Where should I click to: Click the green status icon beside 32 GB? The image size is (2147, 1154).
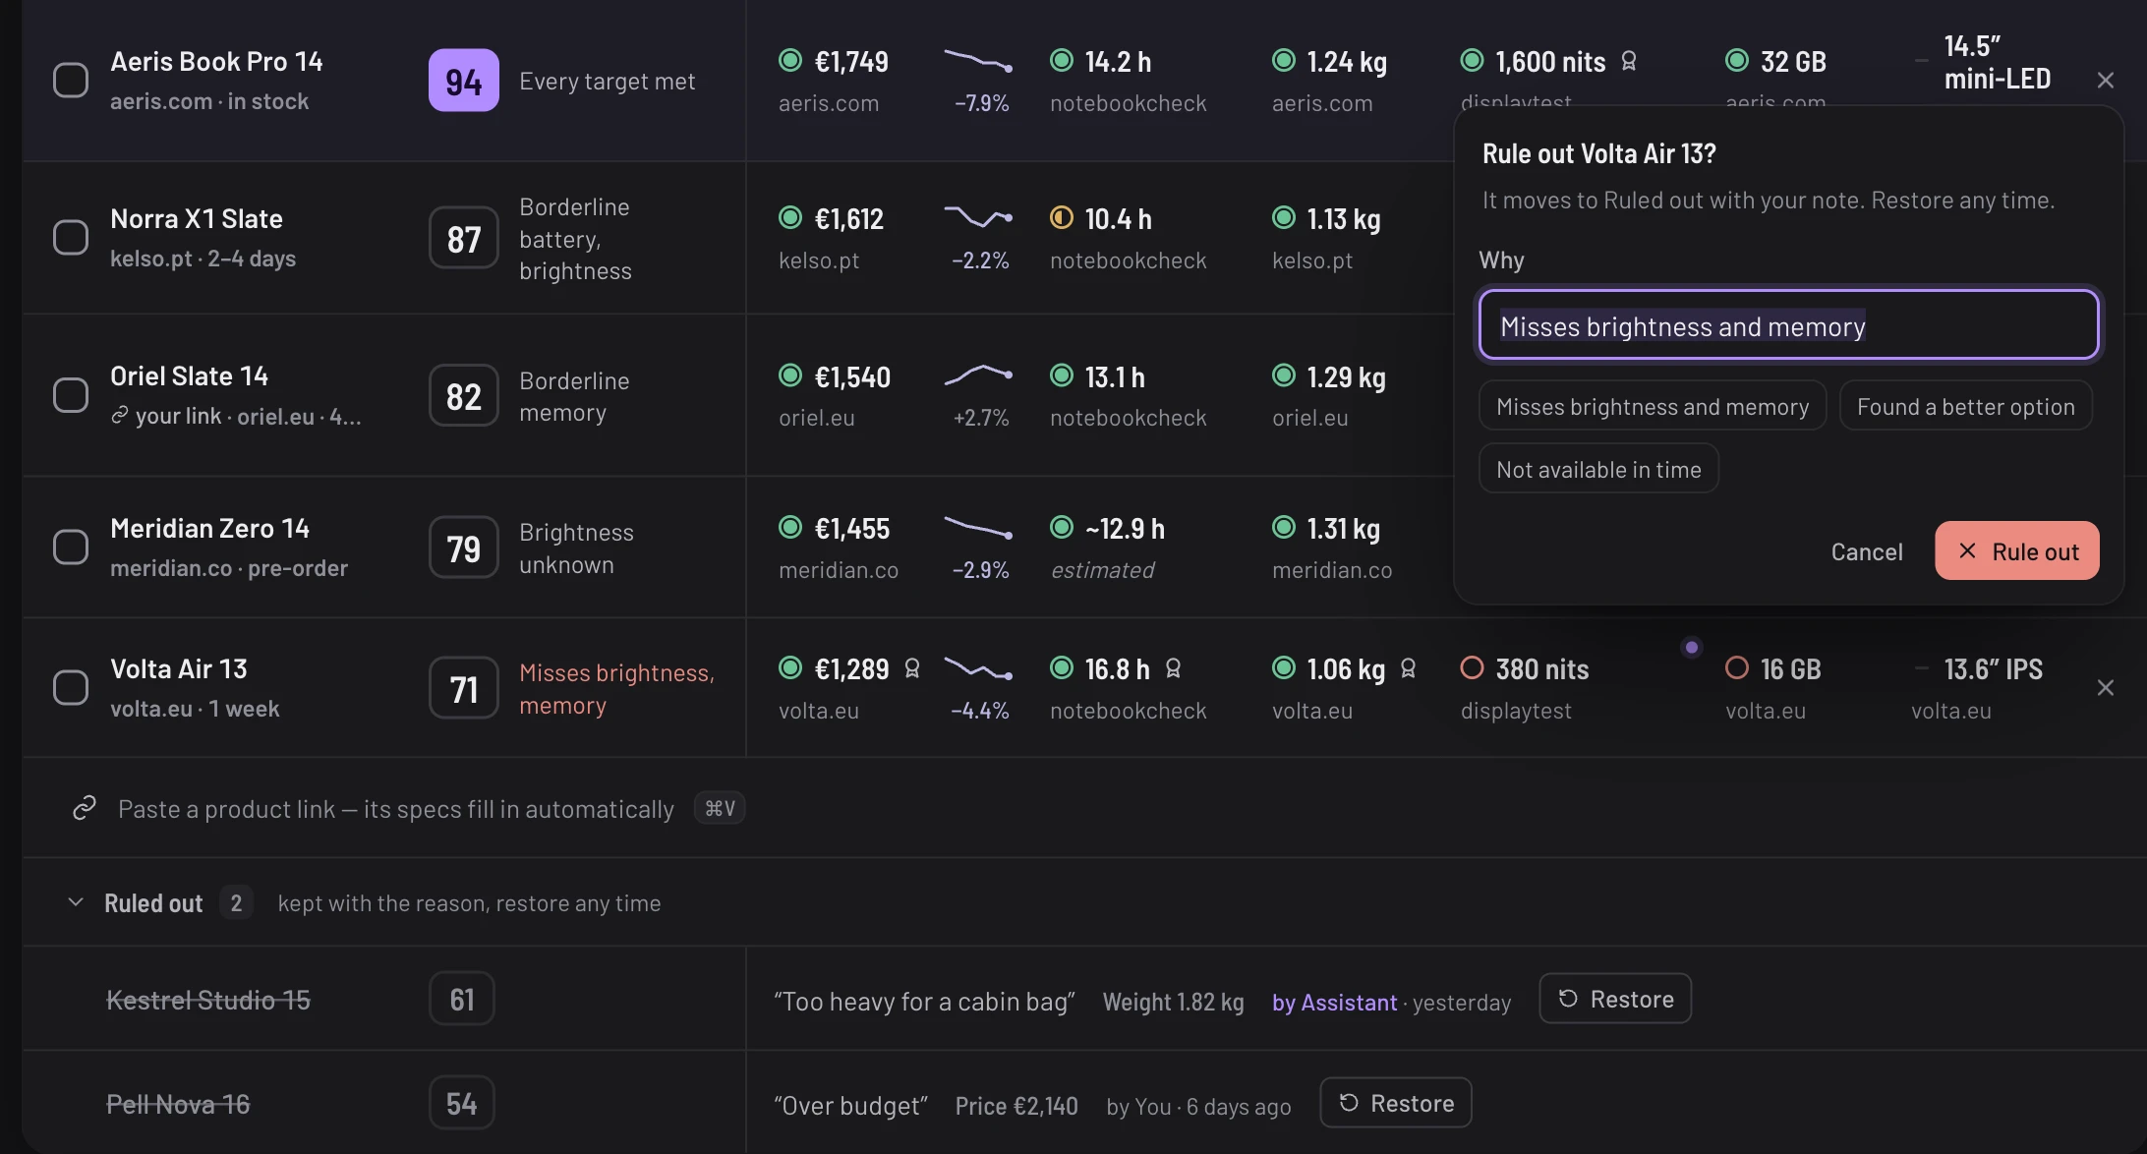click(1737, 60)
